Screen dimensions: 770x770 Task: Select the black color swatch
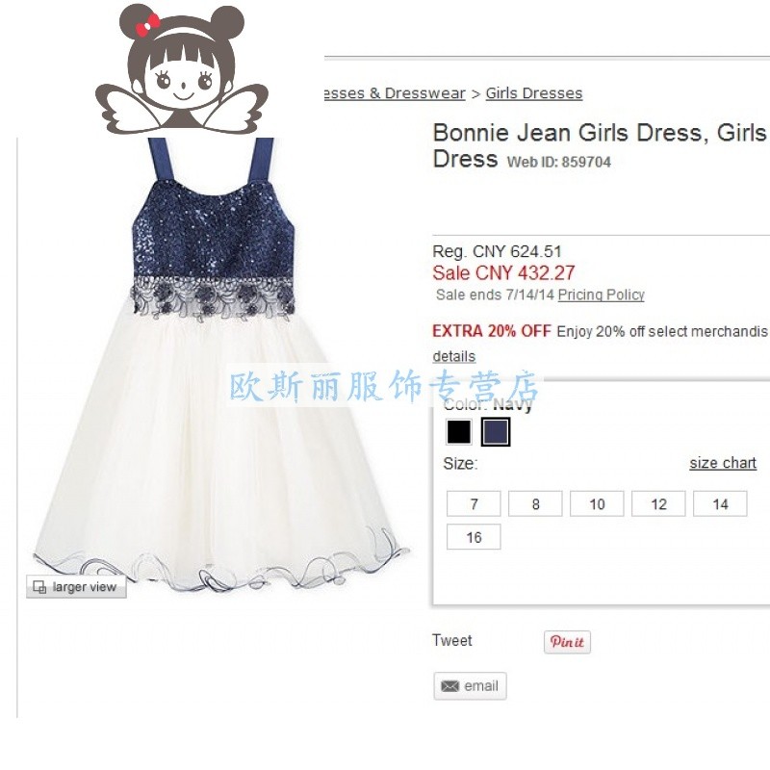tap(459, 431)
